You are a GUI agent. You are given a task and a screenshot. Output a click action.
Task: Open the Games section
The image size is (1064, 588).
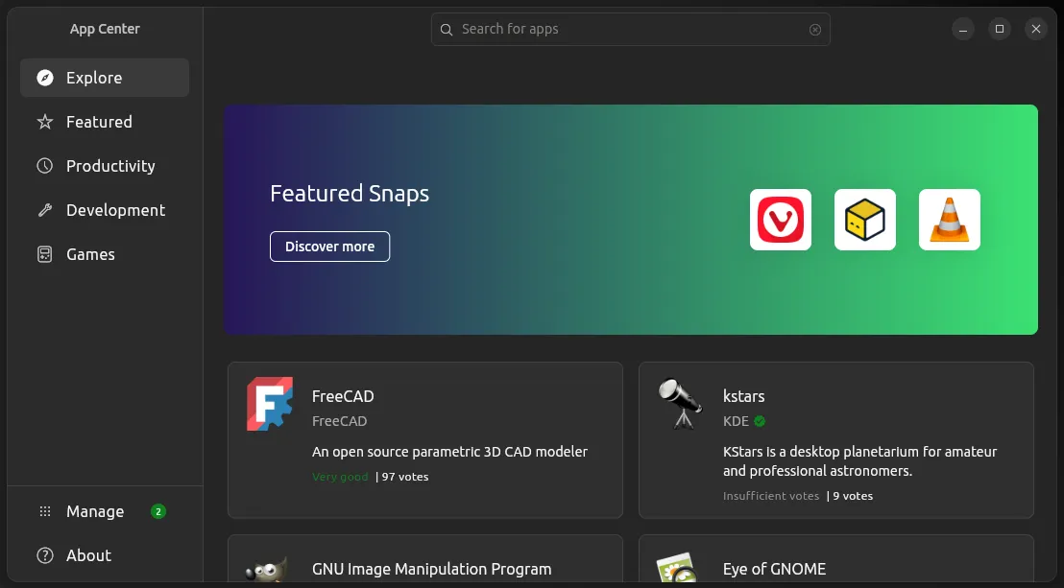click(90, 253)
